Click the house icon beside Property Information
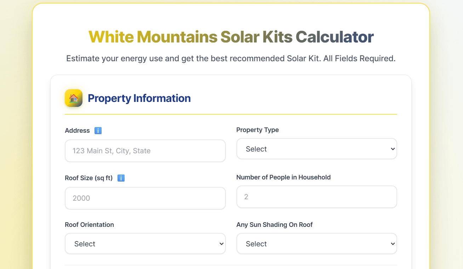463x269 pixels. point(74,98)
